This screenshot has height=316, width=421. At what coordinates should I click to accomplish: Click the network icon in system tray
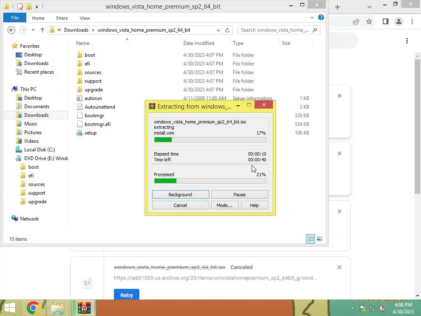372,308
